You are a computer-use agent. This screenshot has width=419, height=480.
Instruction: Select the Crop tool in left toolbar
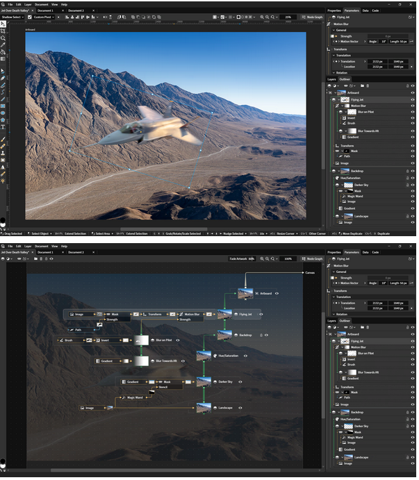coord(3,31)
